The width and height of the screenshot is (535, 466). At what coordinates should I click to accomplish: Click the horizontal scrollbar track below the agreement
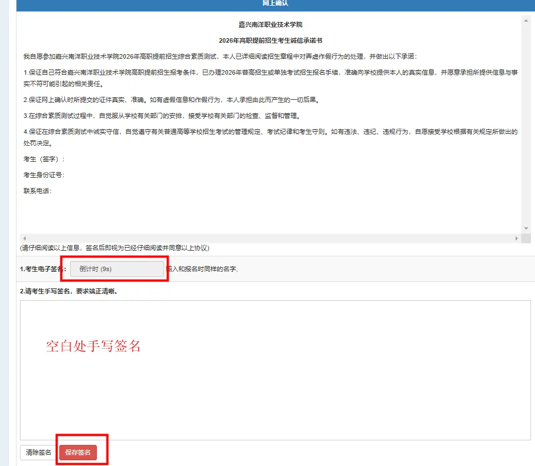click(x=268, y=238)
